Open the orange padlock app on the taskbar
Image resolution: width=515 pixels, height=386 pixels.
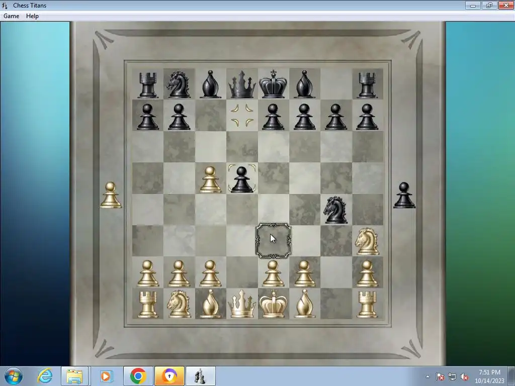169,376
